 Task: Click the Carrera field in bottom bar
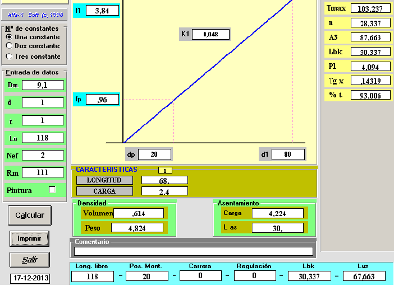200,276
